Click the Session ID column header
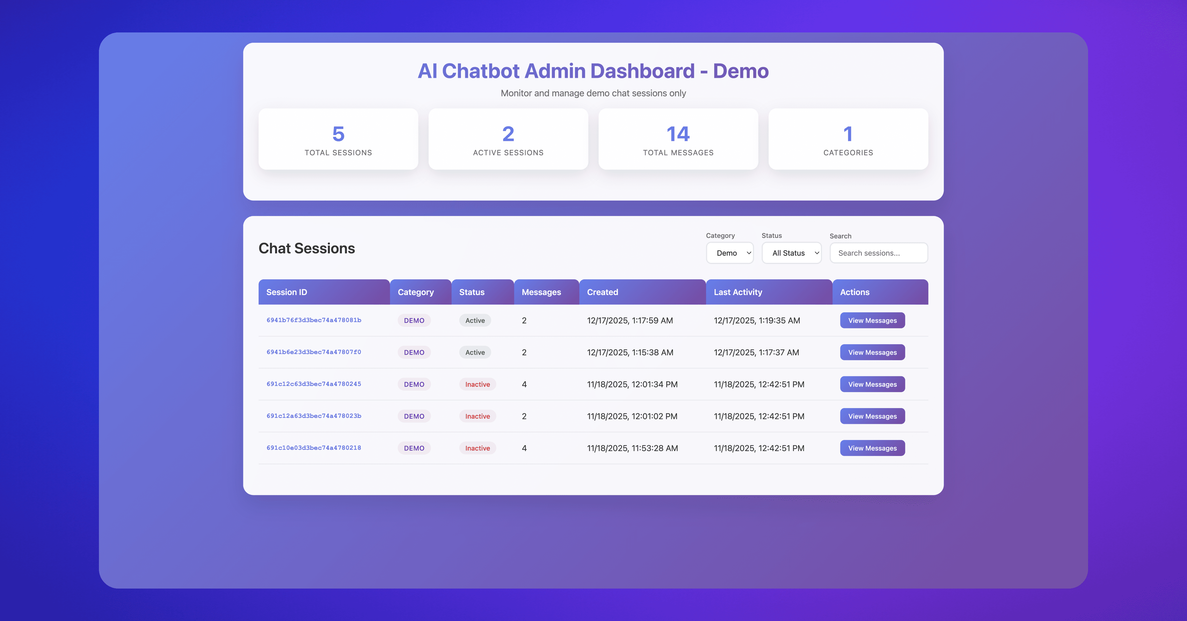 [287, 292]
